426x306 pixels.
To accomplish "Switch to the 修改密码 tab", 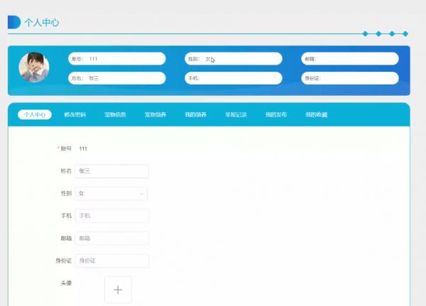I will (75, 114).
